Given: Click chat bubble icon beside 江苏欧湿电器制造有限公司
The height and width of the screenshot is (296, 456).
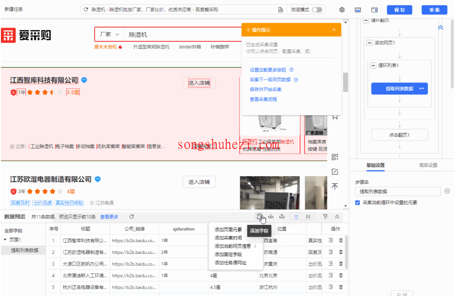Looking at the screenshot, I should pyautogui.click(x=98, y=179).
